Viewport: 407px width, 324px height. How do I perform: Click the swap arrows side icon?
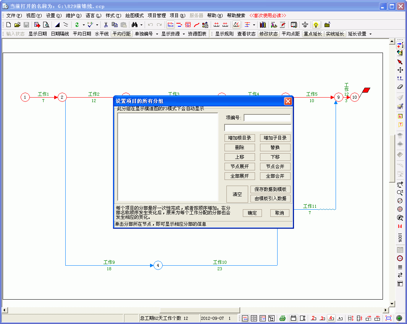400,275
